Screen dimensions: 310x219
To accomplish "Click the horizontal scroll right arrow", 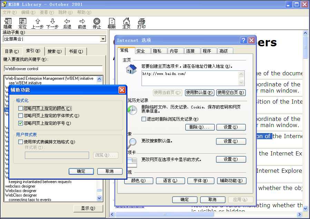I will (300, 214).
